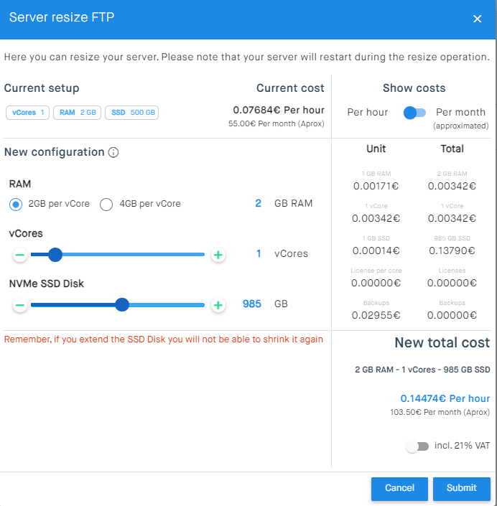Viewport: 497px width, 506px height.
Task: Click the Per month label
Action: coord(460,112)
